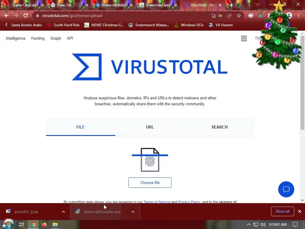
Task: Open VX Heaven bookmark
Action: 221,25
